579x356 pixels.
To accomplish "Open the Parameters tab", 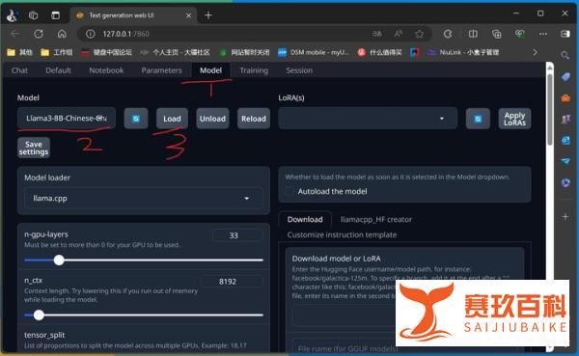I will click(162, 70).
